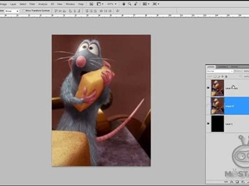Open the 3D menu
This screenshot has width=249, height=186.
pos(52,4)
